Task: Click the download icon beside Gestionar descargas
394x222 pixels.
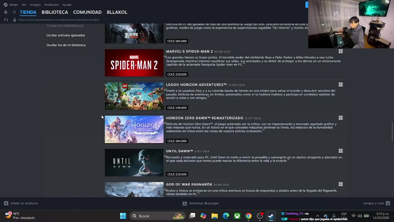Action: point(184,203)
